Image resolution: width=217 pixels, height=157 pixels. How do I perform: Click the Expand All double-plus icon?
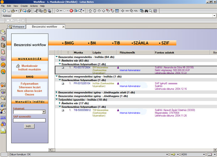click(x=132, y=11)
